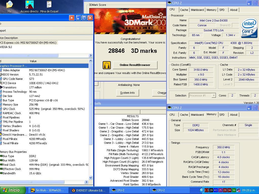The image size is (259, 194).
Task: Open Memory tab in upper CPU-Z
Action: point(211,10)
